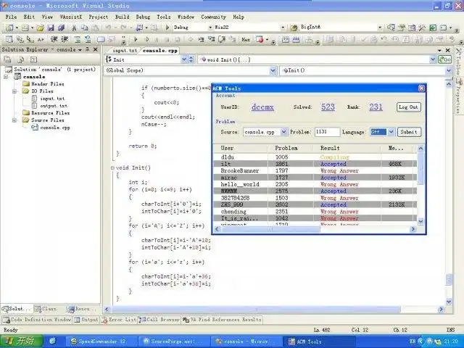Viewport: 464px width, 348px height.
Task: Click the Problem number input field
Action: 327,132
